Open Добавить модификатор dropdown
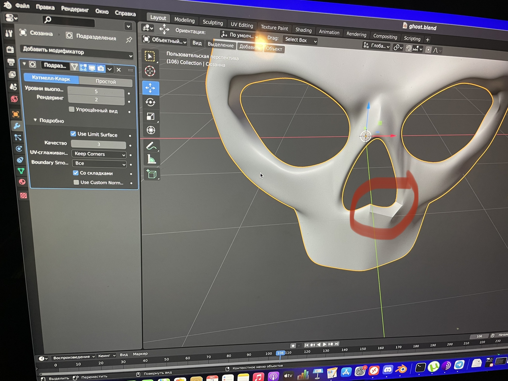Screen dimensions: 508x381 (77, 52)
